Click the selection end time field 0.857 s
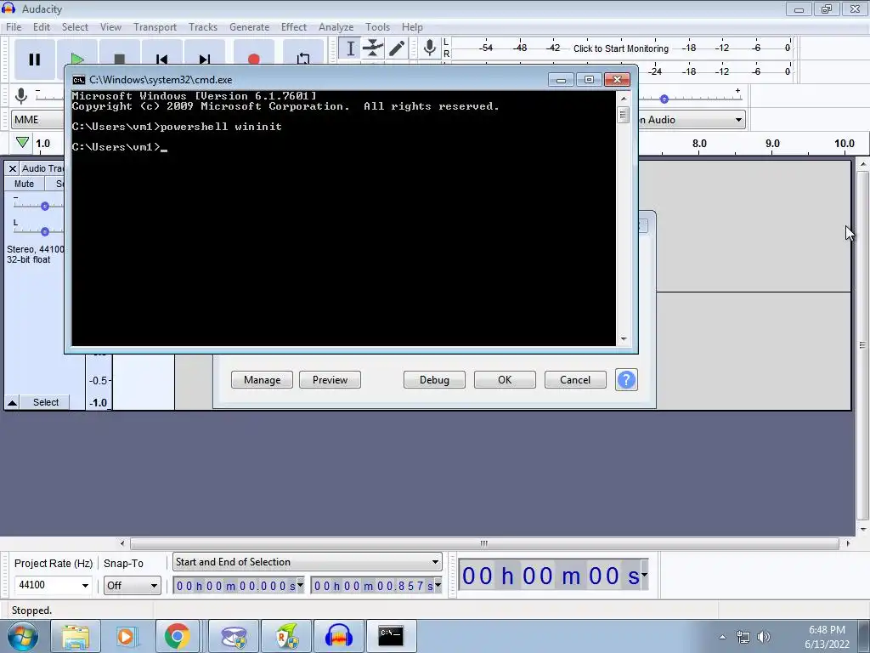The height and width of the screenshot is (653, 870). click(372, 586)
